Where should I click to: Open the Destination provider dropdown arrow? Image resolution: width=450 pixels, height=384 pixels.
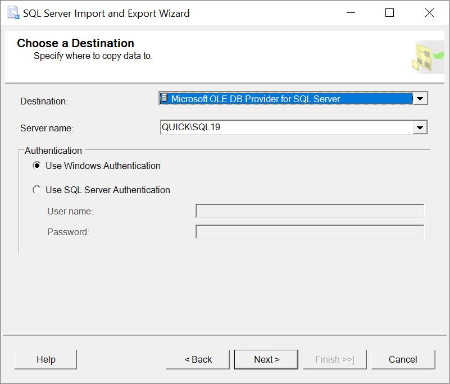coord(420,99)
